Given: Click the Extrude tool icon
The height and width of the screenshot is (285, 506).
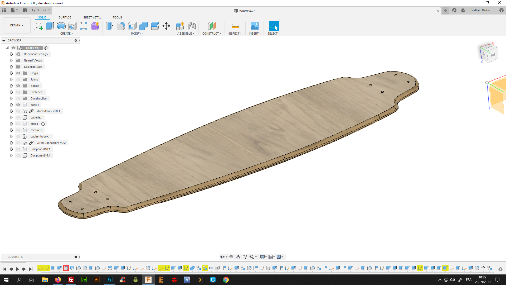Looking at the screenshot, I should 50,26.
